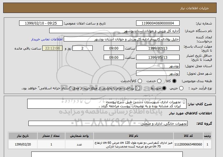Click the استان محل تحویل label

pyautogui.click(x=198, y=66)
